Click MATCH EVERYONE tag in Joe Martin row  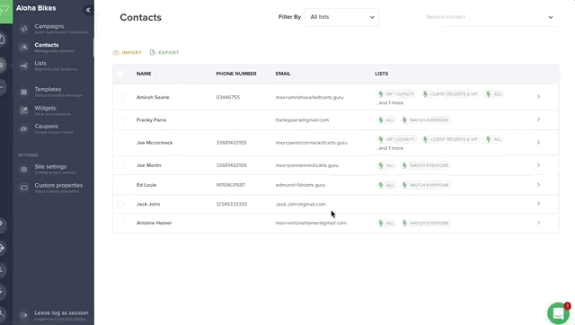coord(425,165)
